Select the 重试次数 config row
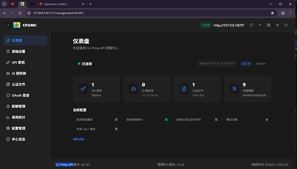This screenshot has width=297, height=169. click(247, 120)
